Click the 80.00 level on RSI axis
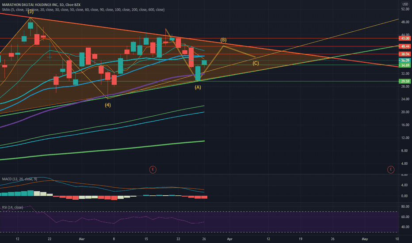 (x=405, y=207)
